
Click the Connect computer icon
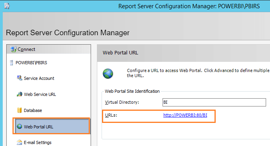[13, 49]
